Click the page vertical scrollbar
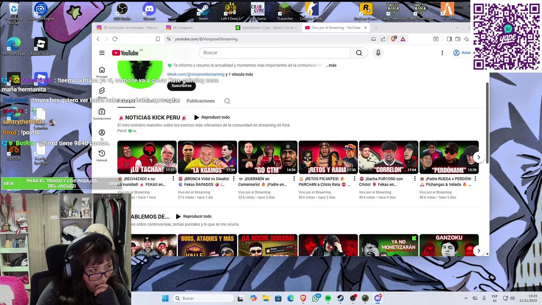542x305 pixels. [x=487, y=123]
